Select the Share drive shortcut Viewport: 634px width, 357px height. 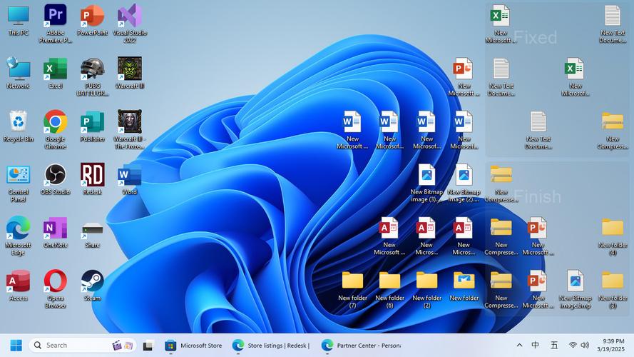point(93,233)
